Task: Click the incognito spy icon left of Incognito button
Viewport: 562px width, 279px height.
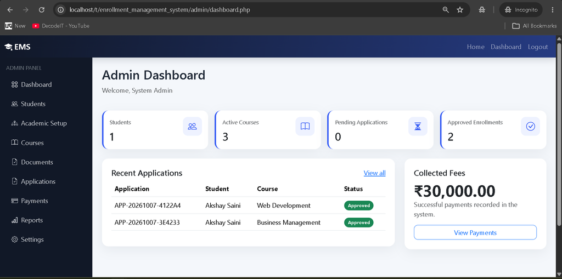Action: (482, 10)
